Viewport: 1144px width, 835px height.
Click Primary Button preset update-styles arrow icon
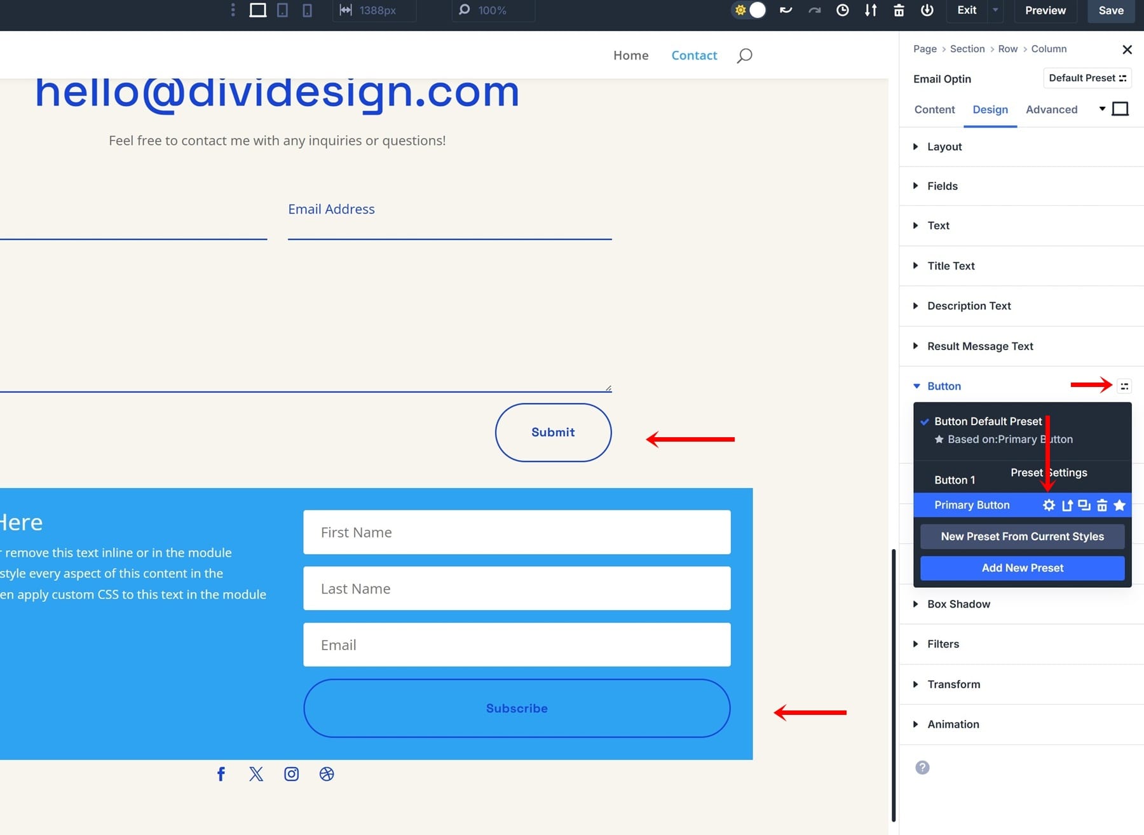(x=1067, y=505)
